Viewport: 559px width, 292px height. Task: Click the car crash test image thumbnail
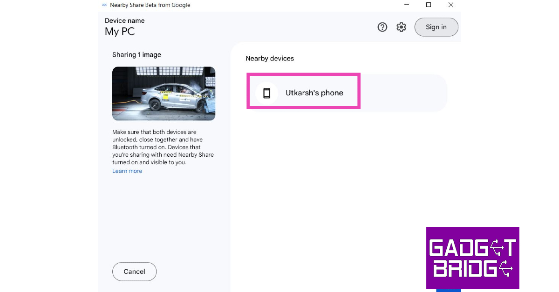(x=164, y=93)
